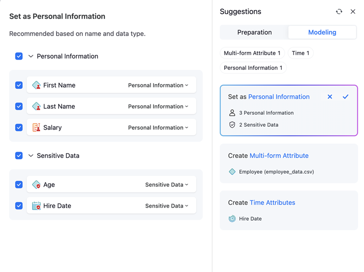Open the Age Sensitive Data dropdown
Screen dimensions: 364x272
click(x=167, y=185)
